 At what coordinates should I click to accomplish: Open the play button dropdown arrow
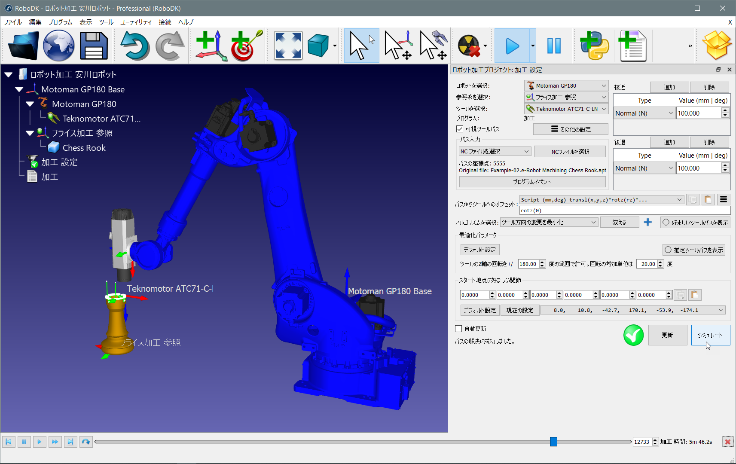[533, 46]
